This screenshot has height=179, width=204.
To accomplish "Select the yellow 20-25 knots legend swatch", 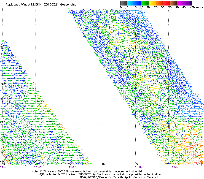I will click(x=152, y=3).
